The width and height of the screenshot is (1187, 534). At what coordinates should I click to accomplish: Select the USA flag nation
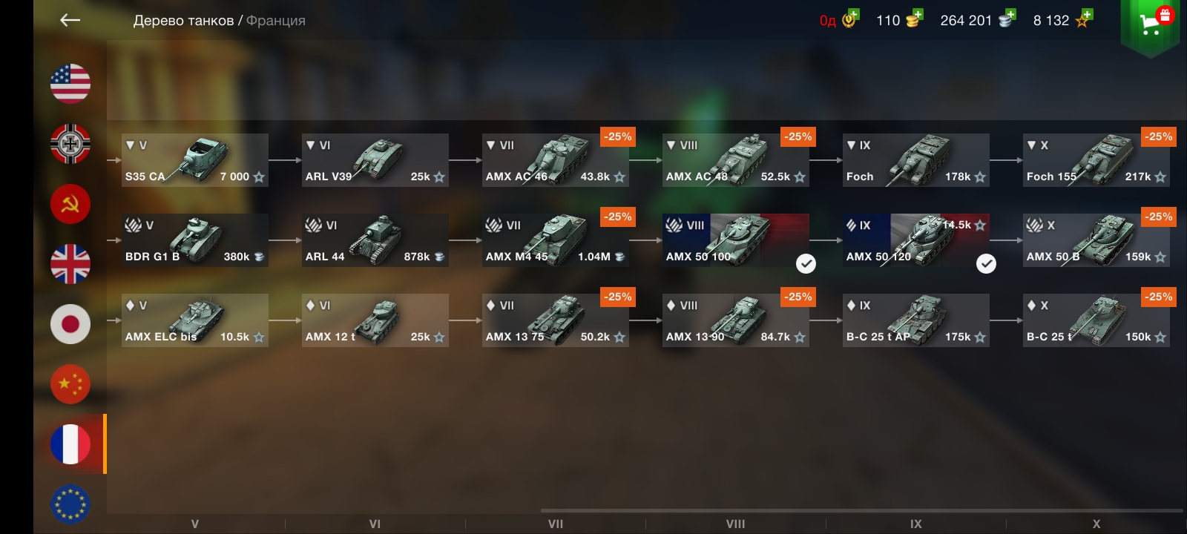pos(70,83)
